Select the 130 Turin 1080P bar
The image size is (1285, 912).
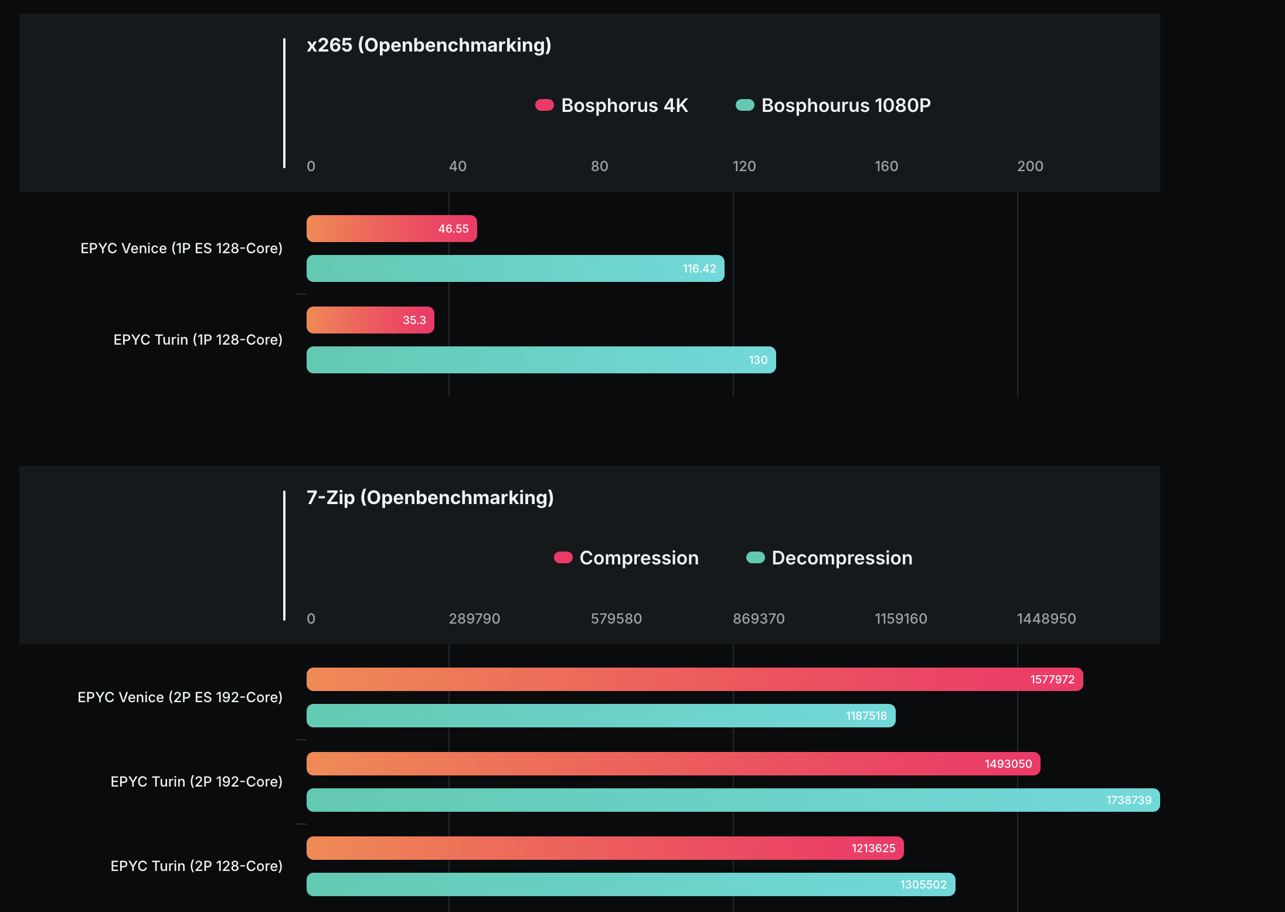coord(540,360)
